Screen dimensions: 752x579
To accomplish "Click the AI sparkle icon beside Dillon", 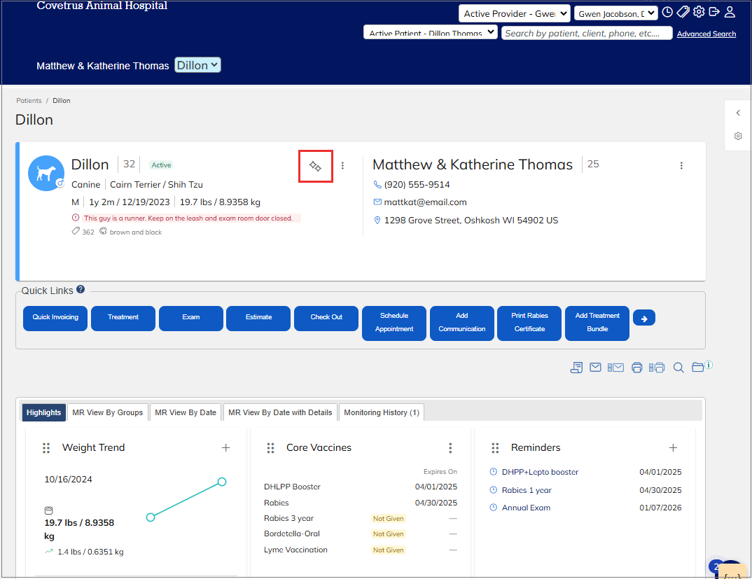I will coord(315,166).
